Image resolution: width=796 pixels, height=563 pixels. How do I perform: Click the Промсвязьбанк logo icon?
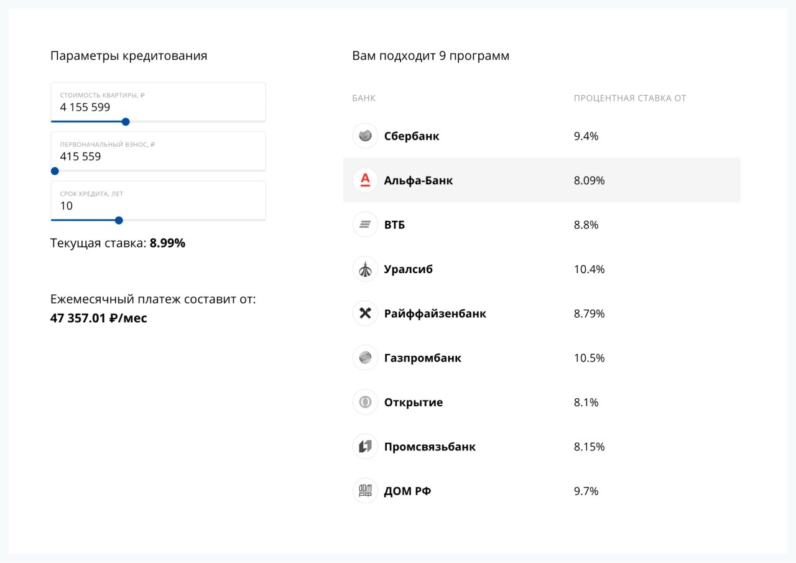pos(365,447)
